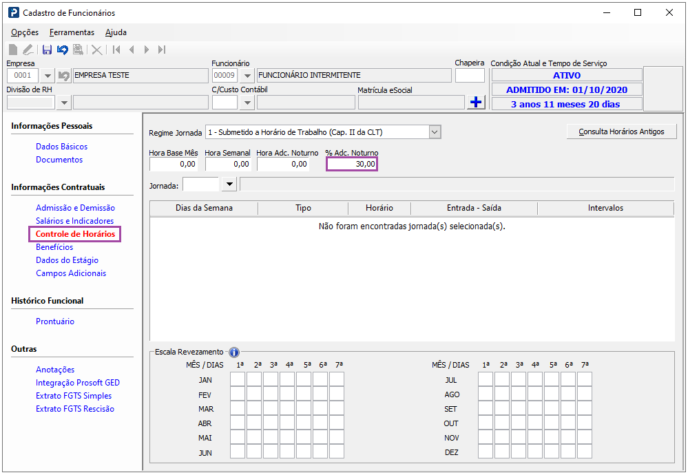Open Integração Prosoft GED
The width and height of the screenshot is (688, 475).
click(x=78, y=383)
